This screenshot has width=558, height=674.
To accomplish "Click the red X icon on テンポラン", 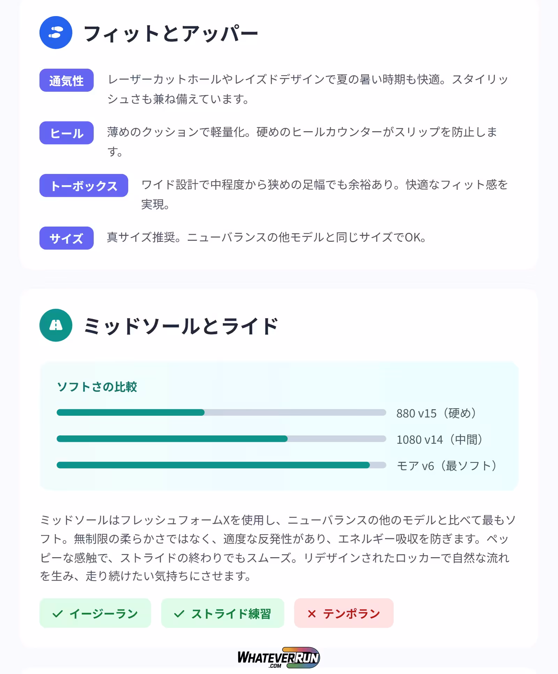I will tap(312, 614).
